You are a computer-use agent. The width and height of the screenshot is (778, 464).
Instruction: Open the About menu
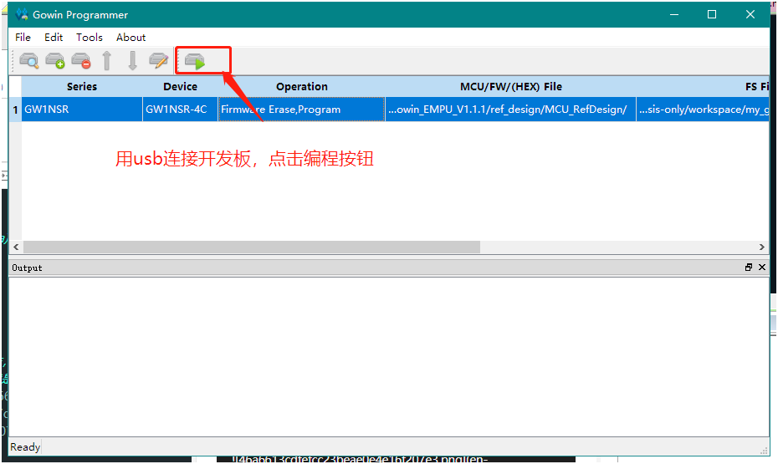coord(131,37)
